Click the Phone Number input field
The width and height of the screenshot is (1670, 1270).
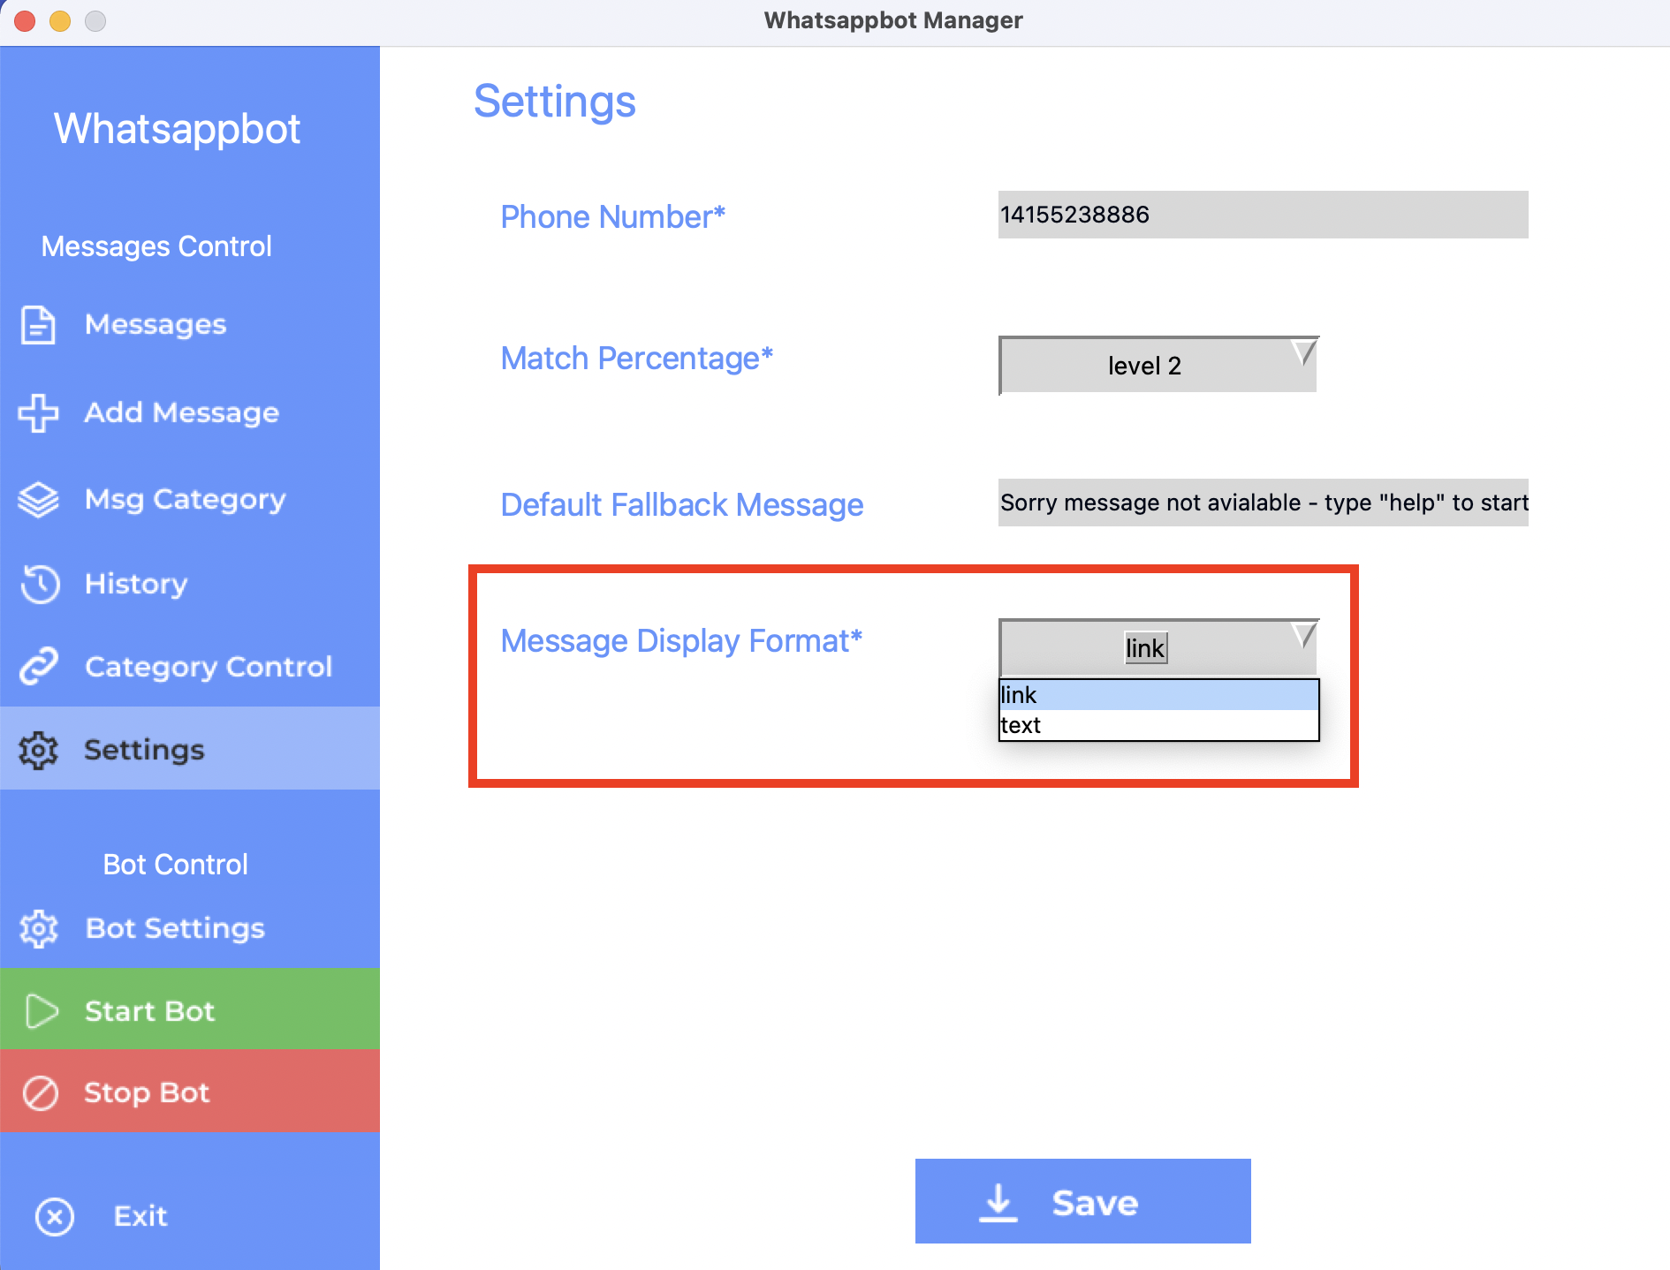[x=1264, y=215]
